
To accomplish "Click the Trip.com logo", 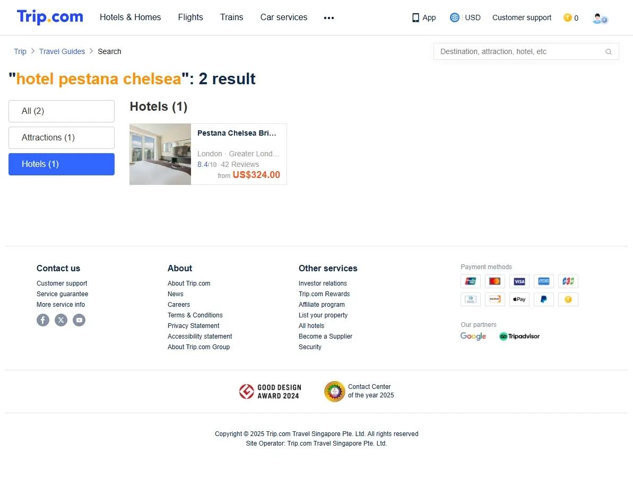I will pos(50,17).
